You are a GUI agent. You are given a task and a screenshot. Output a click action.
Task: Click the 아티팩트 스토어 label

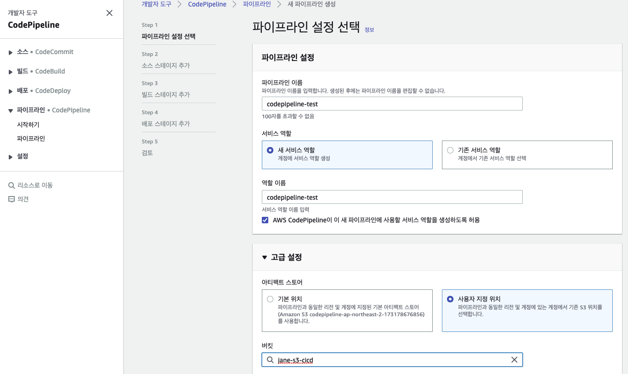point(282,282)
